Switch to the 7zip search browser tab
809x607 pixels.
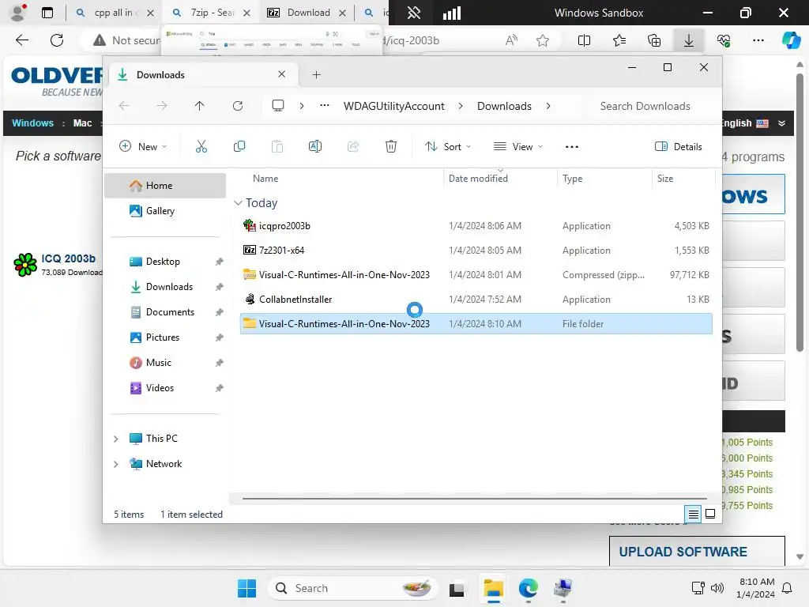[x=212, y=13]
